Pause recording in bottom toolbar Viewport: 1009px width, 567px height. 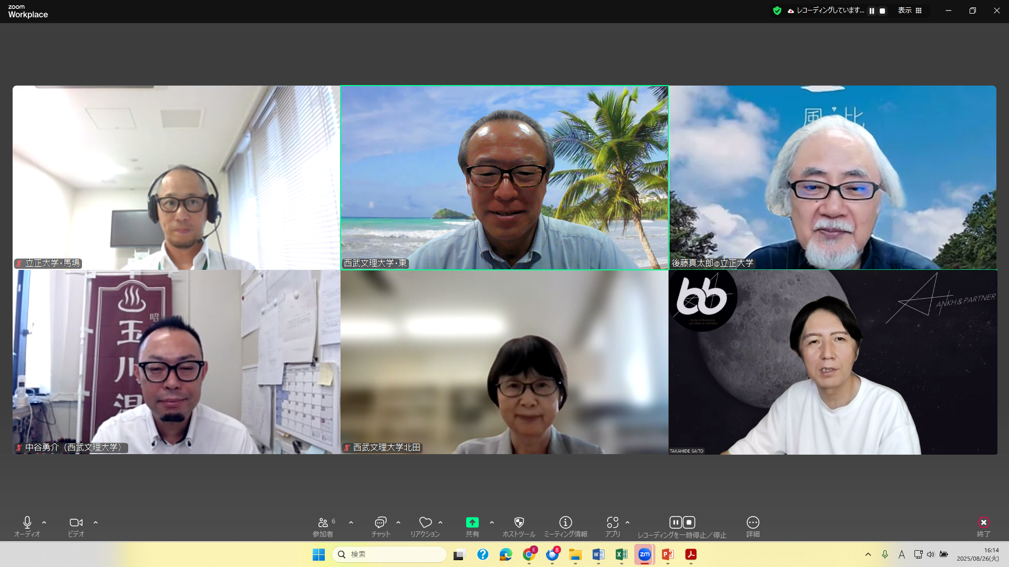(x=675, y=522)
